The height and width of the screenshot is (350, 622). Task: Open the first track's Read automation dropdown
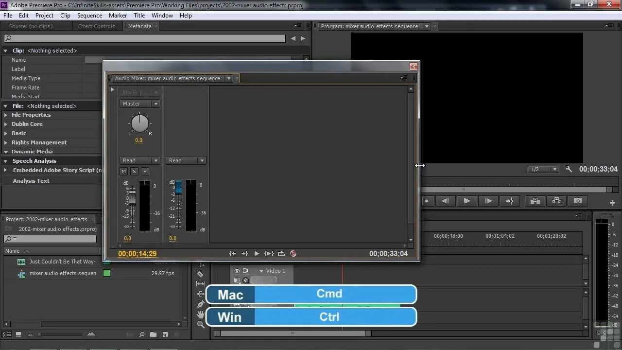tap(139, 160)
